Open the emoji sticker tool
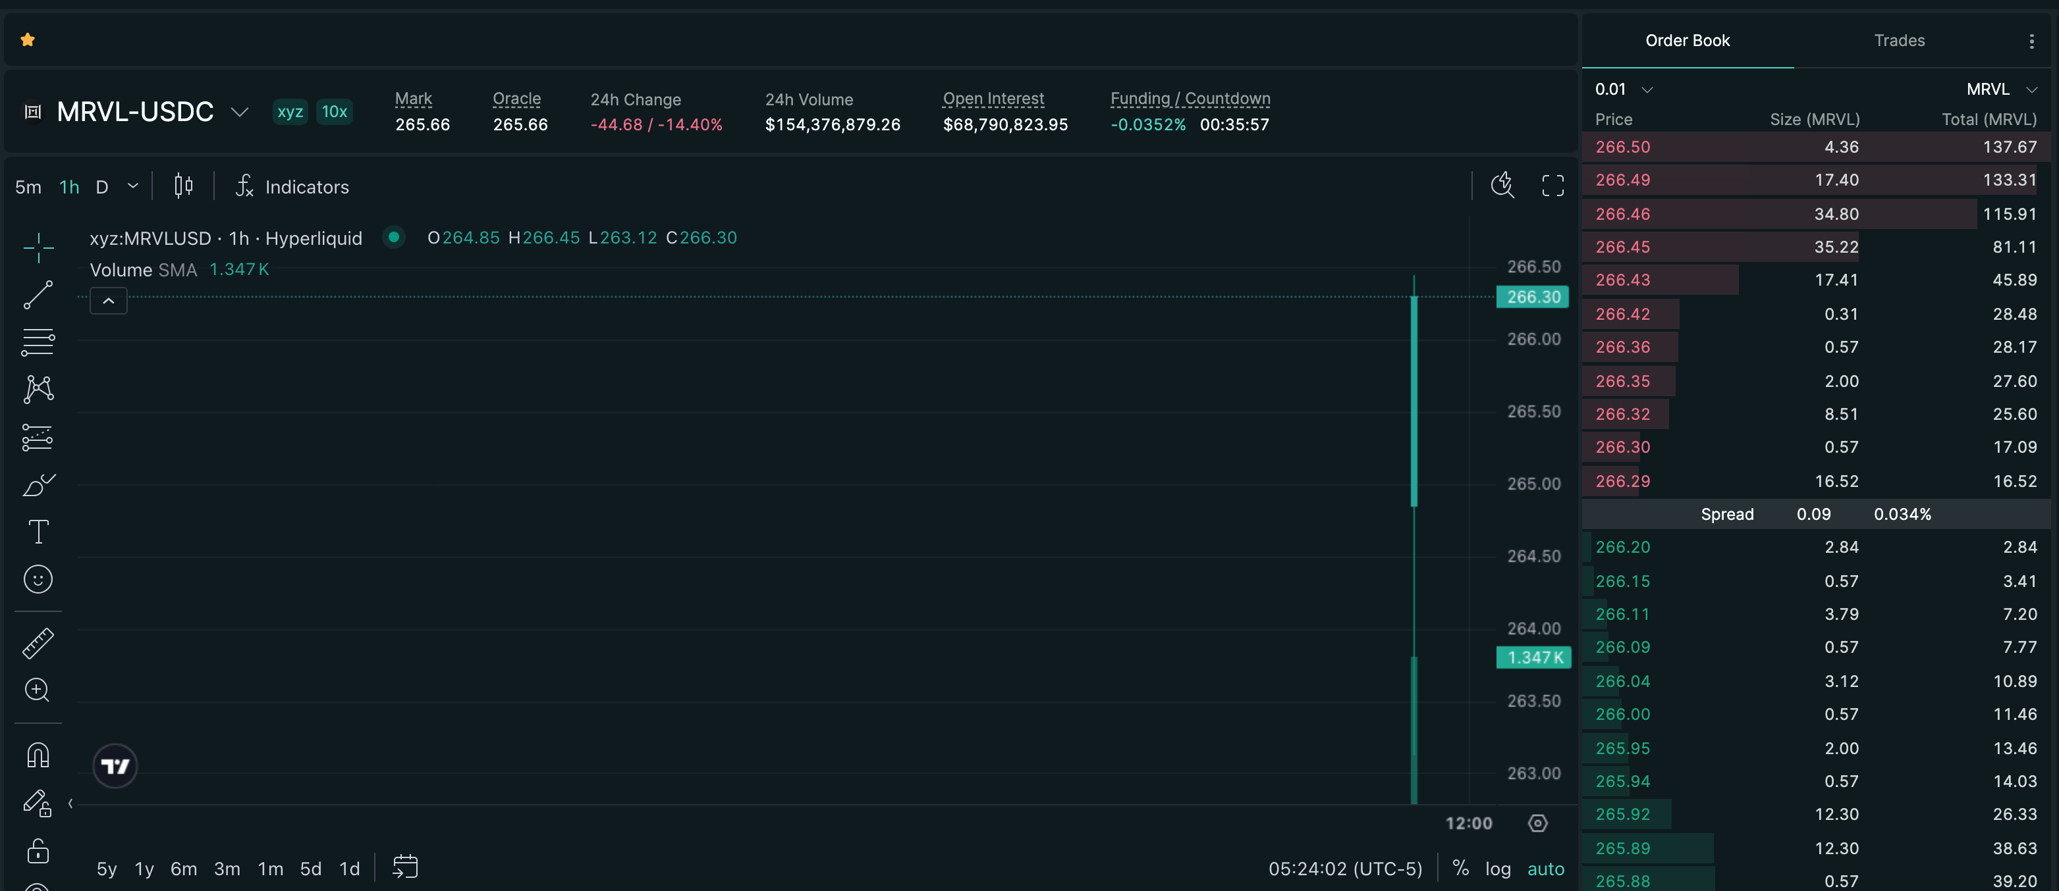 click(x=38, y=579)
